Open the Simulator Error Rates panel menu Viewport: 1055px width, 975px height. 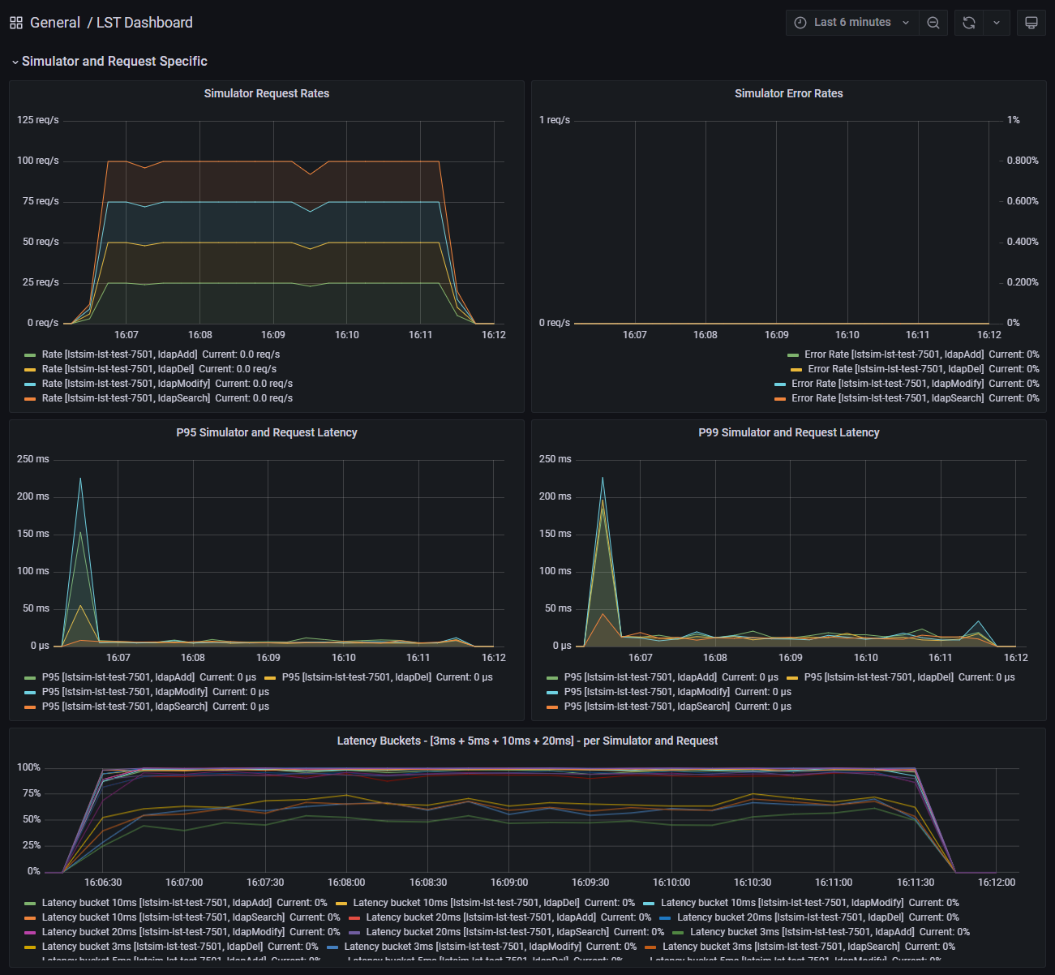pos(788,93)
